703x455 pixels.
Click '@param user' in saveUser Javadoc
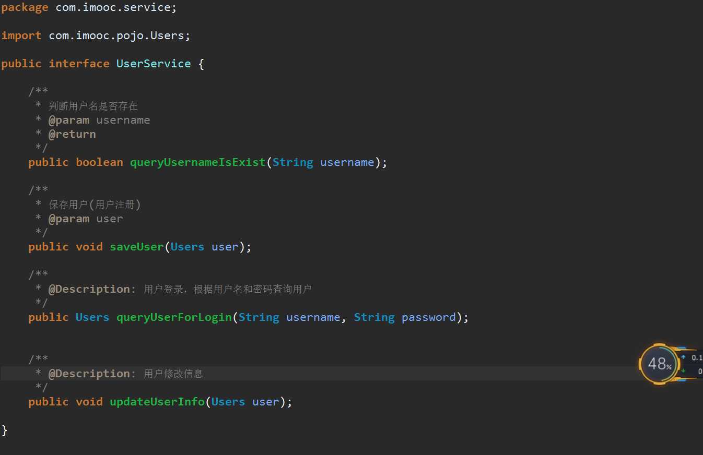[86, 219]
